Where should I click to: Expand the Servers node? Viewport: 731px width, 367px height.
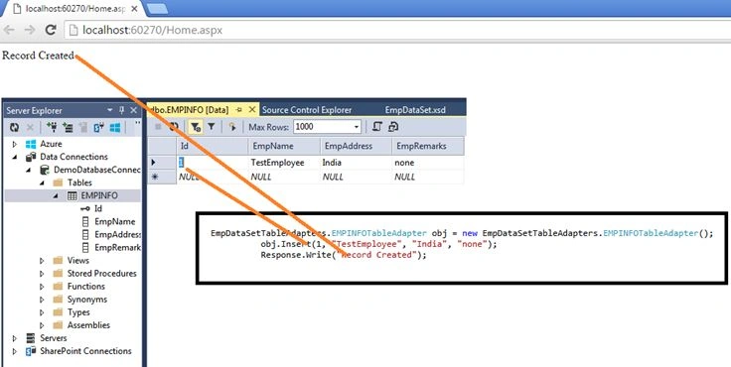15,338
